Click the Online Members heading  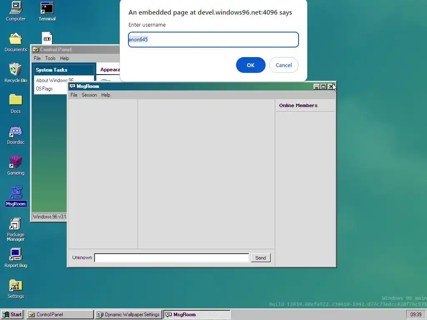[298, 105]
